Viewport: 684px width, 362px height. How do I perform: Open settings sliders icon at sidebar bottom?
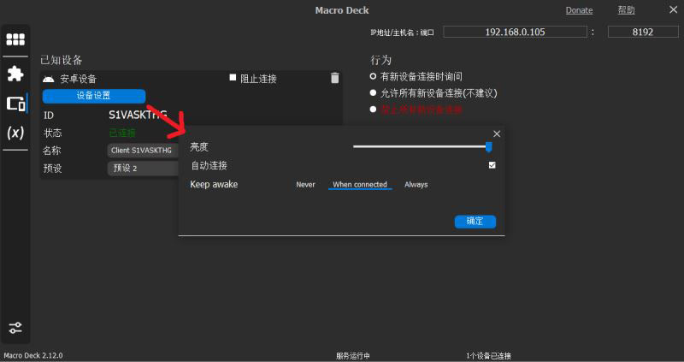point(15,328)
